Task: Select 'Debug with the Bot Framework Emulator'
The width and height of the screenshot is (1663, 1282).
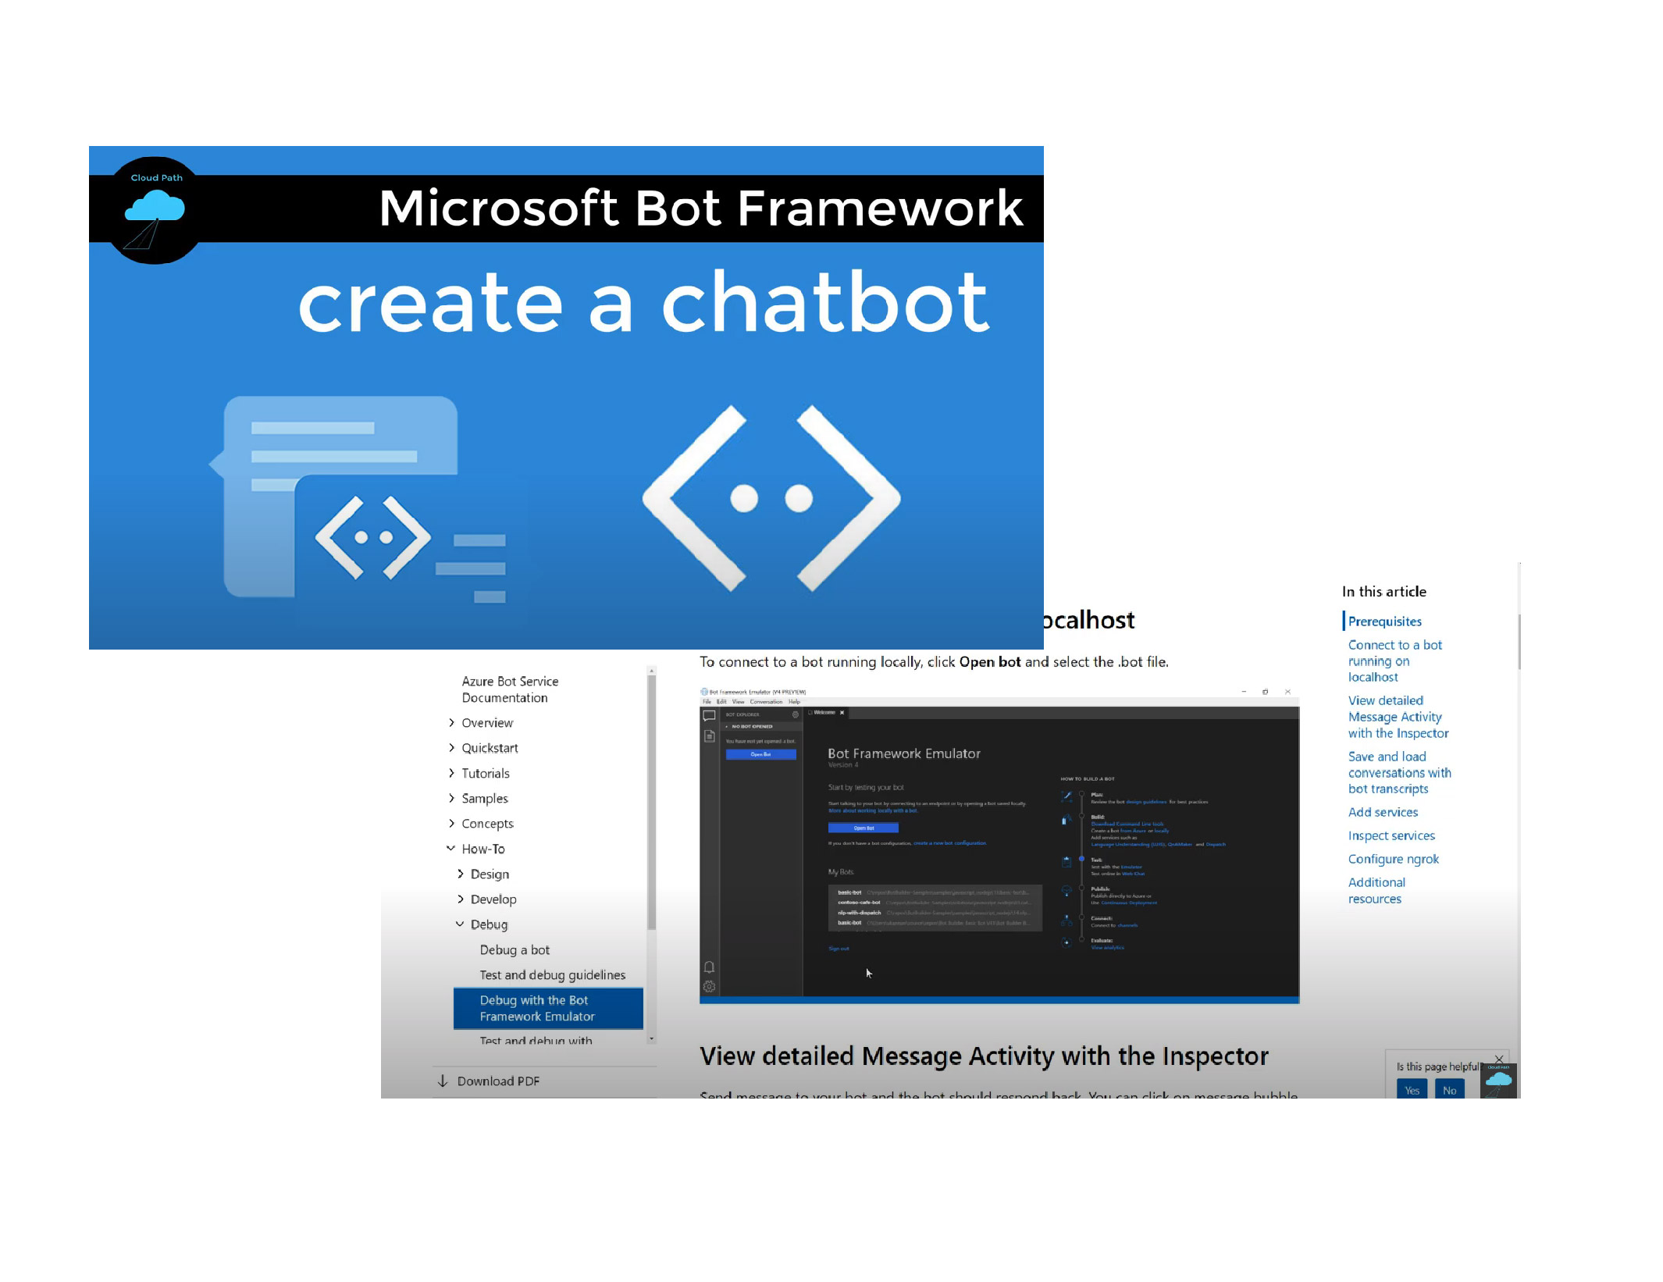Action: coord(548,1009)
